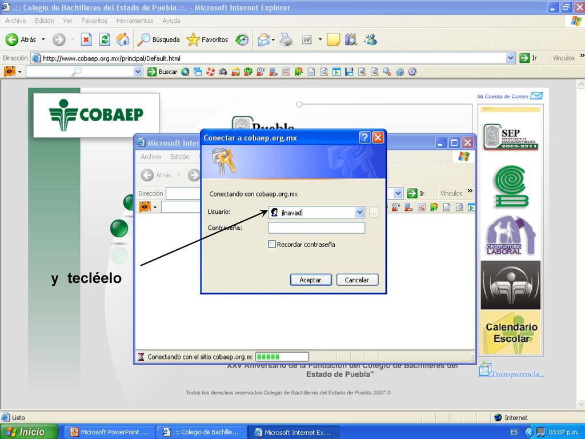Open the search box dropdown beside Buscar
585x439 pixels.
coord(138,71)
